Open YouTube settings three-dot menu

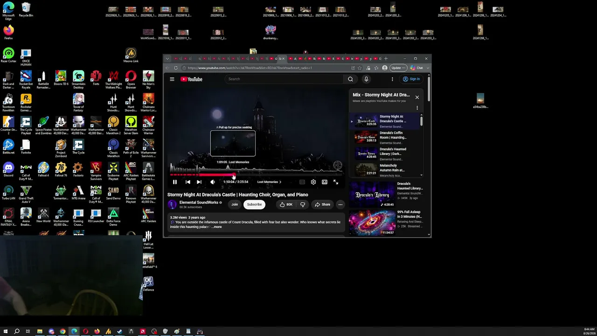tap(392, 79)
